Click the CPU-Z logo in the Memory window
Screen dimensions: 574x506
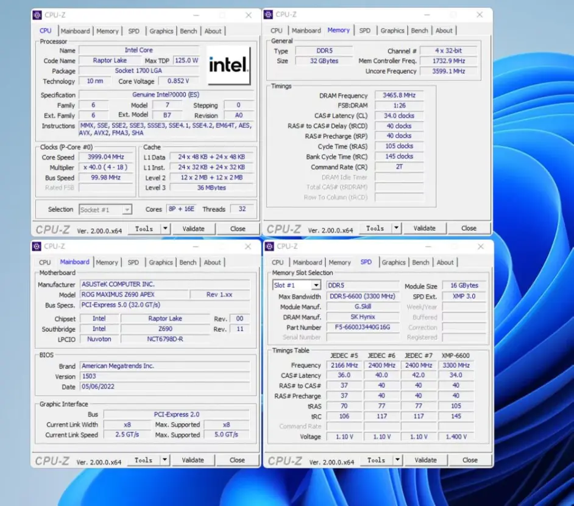pos(284,228)
